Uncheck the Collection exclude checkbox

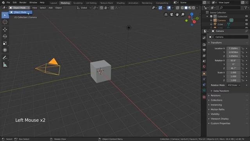coord(211,16)
